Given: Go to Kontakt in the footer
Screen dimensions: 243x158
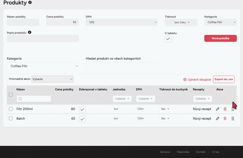Looking at the screenshot, I should point(201,152).
